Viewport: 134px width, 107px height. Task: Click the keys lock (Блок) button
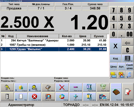tap(7, 87)
